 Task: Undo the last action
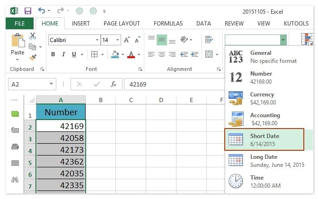click(42, 10)
